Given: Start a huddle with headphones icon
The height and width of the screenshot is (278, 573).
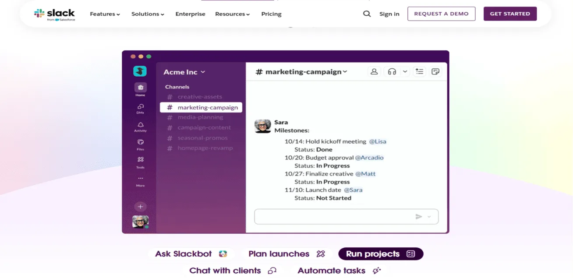Looking at the screenshot, I should (392, 72).
